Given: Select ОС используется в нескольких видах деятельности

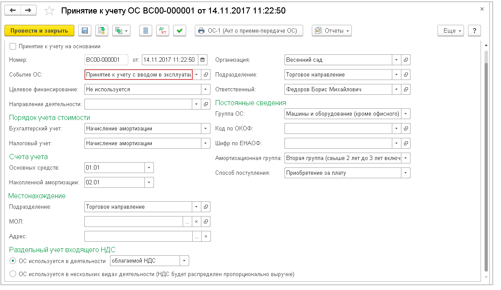Looking at the screenshot, I should pyautogui.click(x=13, y=274).
